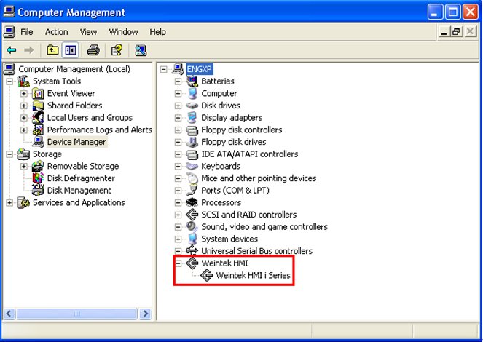Select Computer Management (Local) root

[x=74, y=69]
